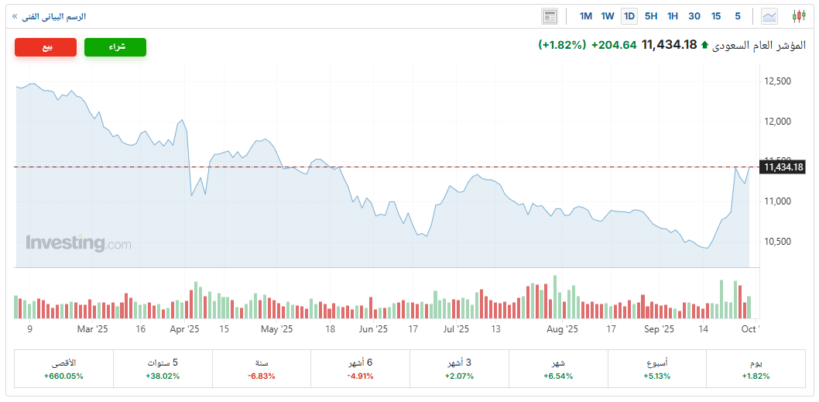Choose the 5H chart interval
The height and width of the screenshot is (402, 819).
[651, 16]
